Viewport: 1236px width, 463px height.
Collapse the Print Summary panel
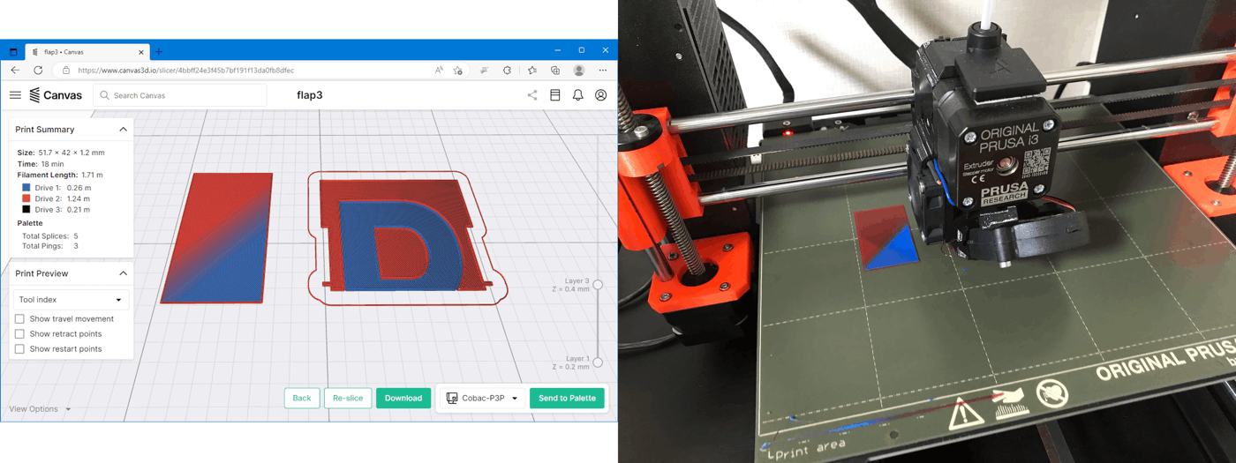tap(124, 130)
